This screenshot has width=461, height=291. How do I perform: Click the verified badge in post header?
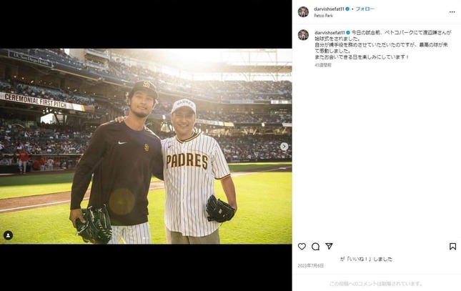coord(350,9)
